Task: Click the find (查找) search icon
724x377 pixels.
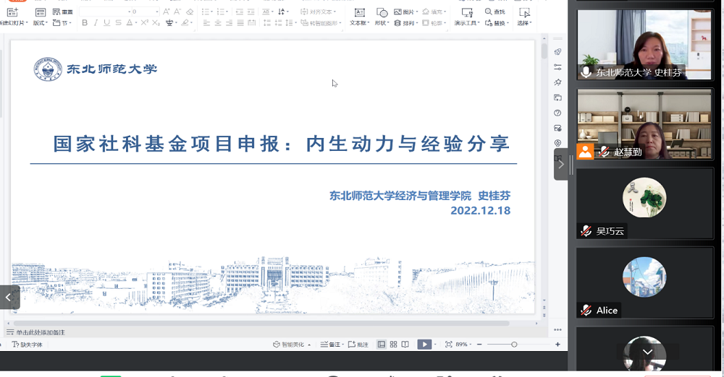Action: (489, 12)
